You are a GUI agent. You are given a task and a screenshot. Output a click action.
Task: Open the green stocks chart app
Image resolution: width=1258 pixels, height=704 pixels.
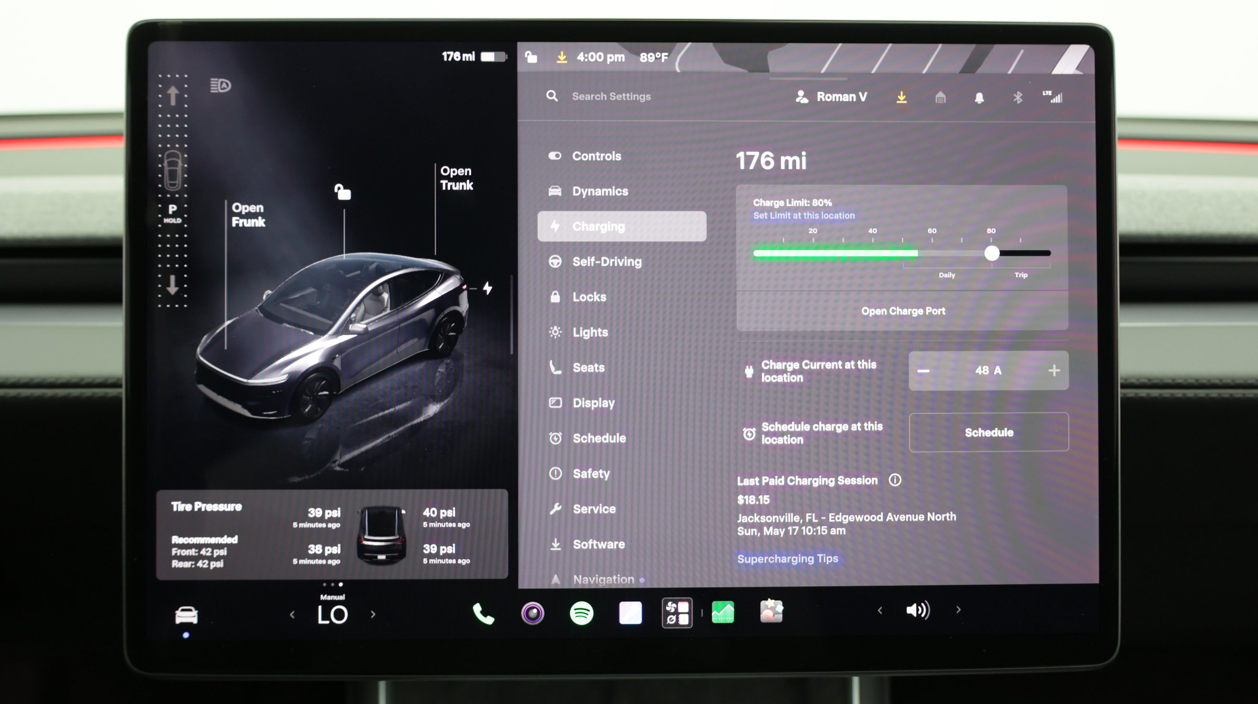click(723, 612)
